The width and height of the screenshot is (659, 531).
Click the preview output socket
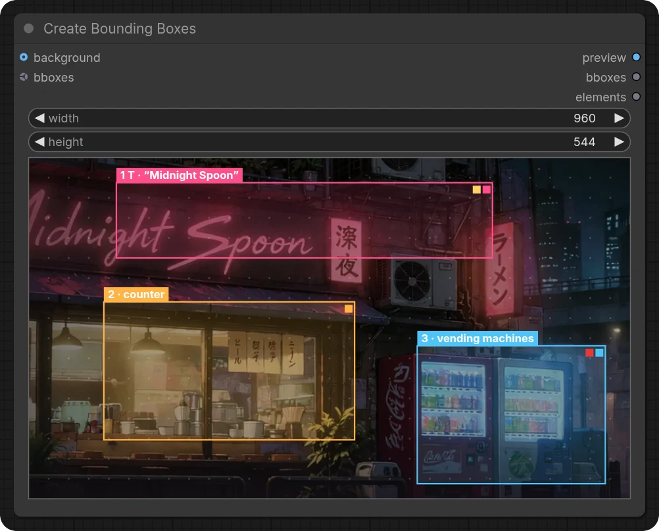click(636, 57)
